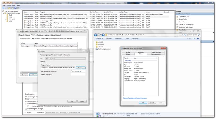This screenshot has width=216, height=119.
Task: Click the Add arguments field containing /c /nocrashserver
Action: [x=78, y=71]
